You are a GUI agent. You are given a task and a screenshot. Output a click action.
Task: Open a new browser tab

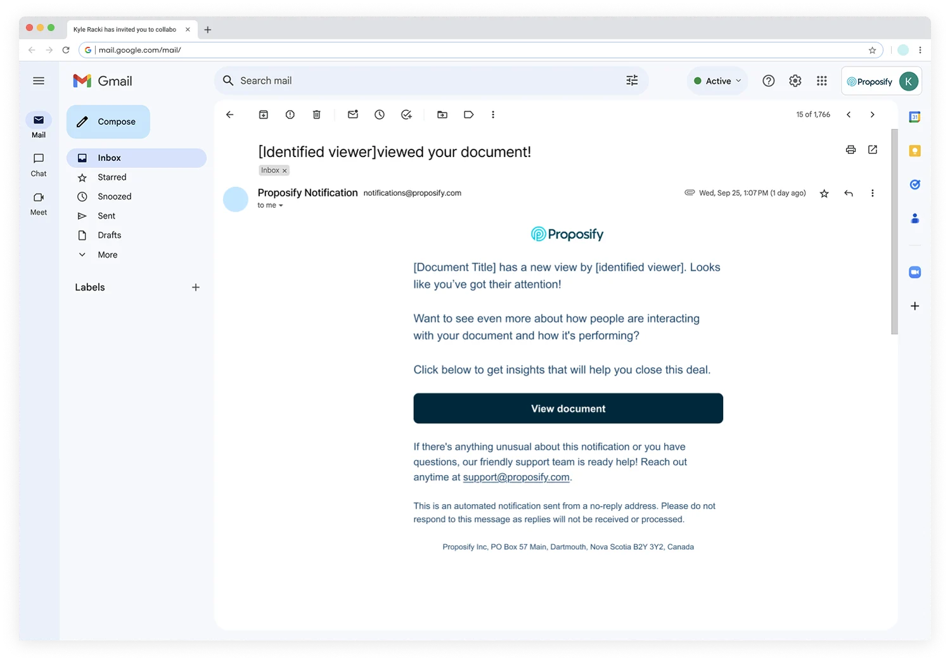[207, 30]
